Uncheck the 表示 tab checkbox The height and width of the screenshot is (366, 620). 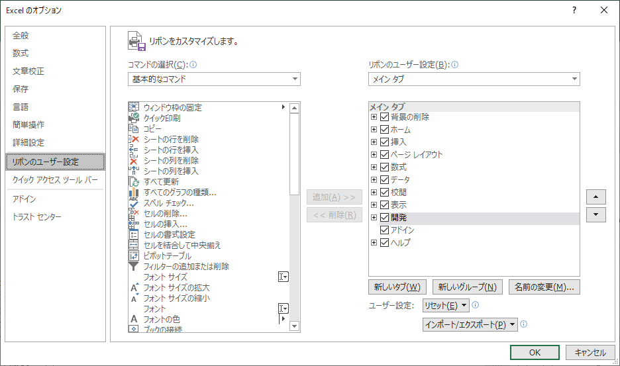pyautogui.click(x=384, y=205)
